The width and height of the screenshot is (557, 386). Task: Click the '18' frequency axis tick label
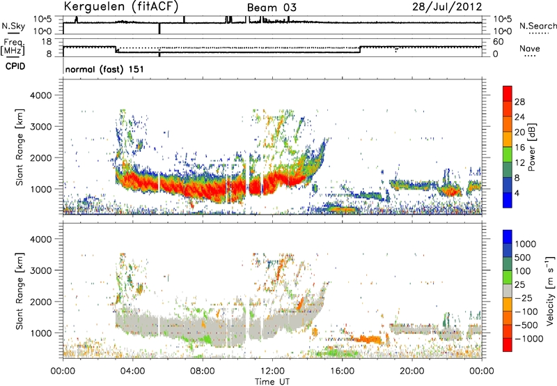[47, 42]
